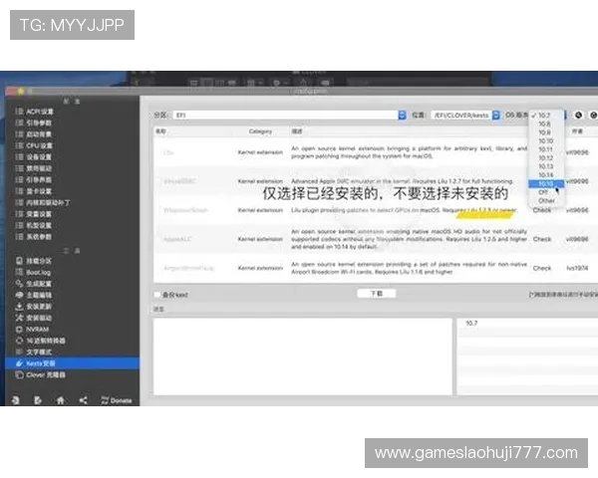This screenshot has height=478, width=598.
Task: Click the import configuration icon in bottom bar
Action: coord(15,400)
